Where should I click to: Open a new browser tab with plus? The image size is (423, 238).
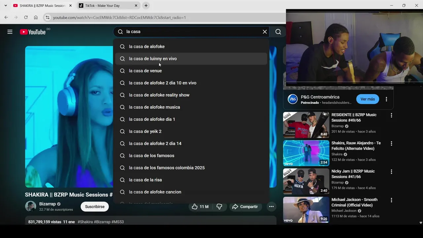[x=146, y=6]
